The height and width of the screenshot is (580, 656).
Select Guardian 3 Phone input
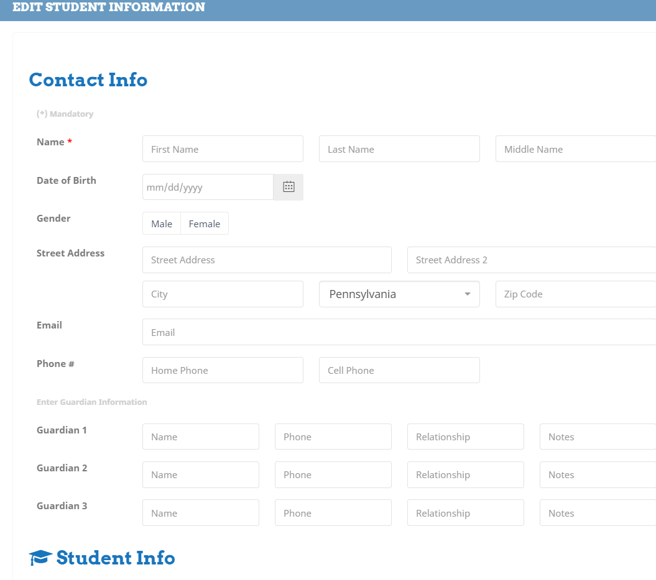click(333, 513)
